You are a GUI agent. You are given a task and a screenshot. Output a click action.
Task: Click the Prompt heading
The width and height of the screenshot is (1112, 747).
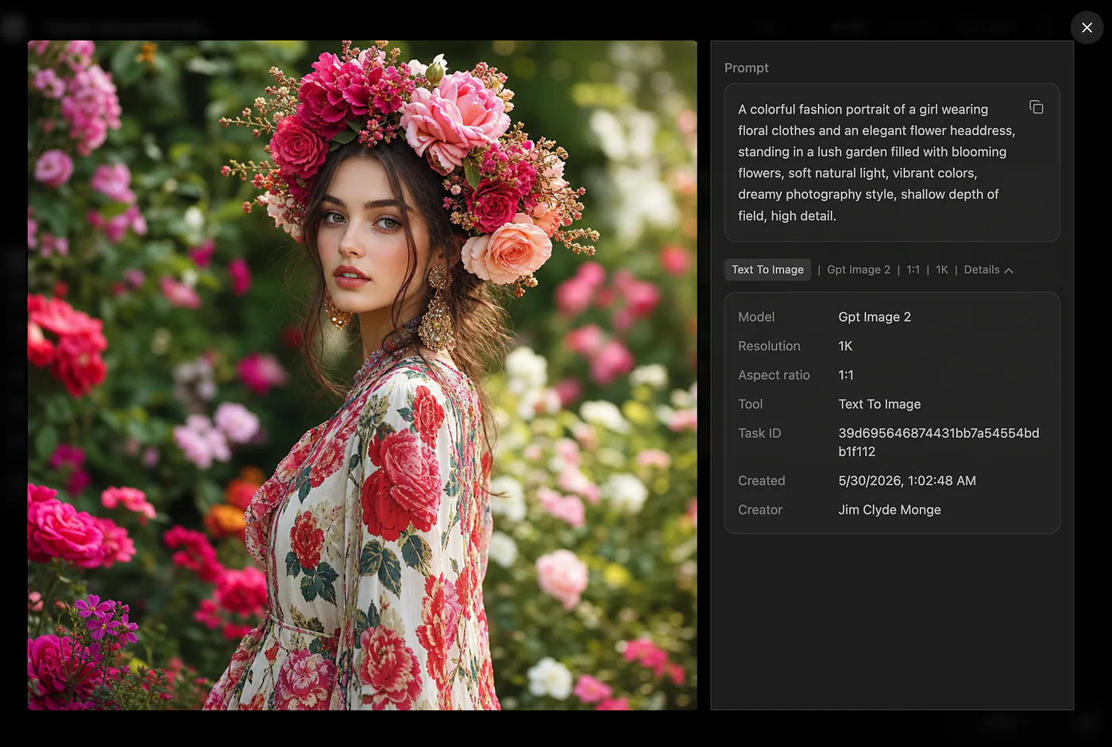tap(747, 68)
